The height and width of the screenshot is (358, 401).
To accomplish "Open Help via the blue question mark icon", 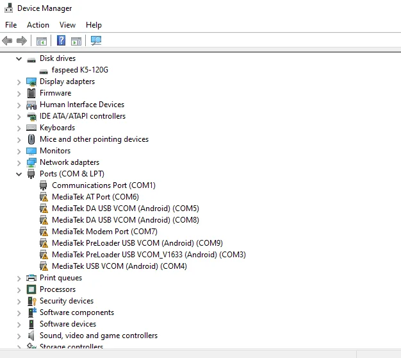I will [x=61, y=40].
